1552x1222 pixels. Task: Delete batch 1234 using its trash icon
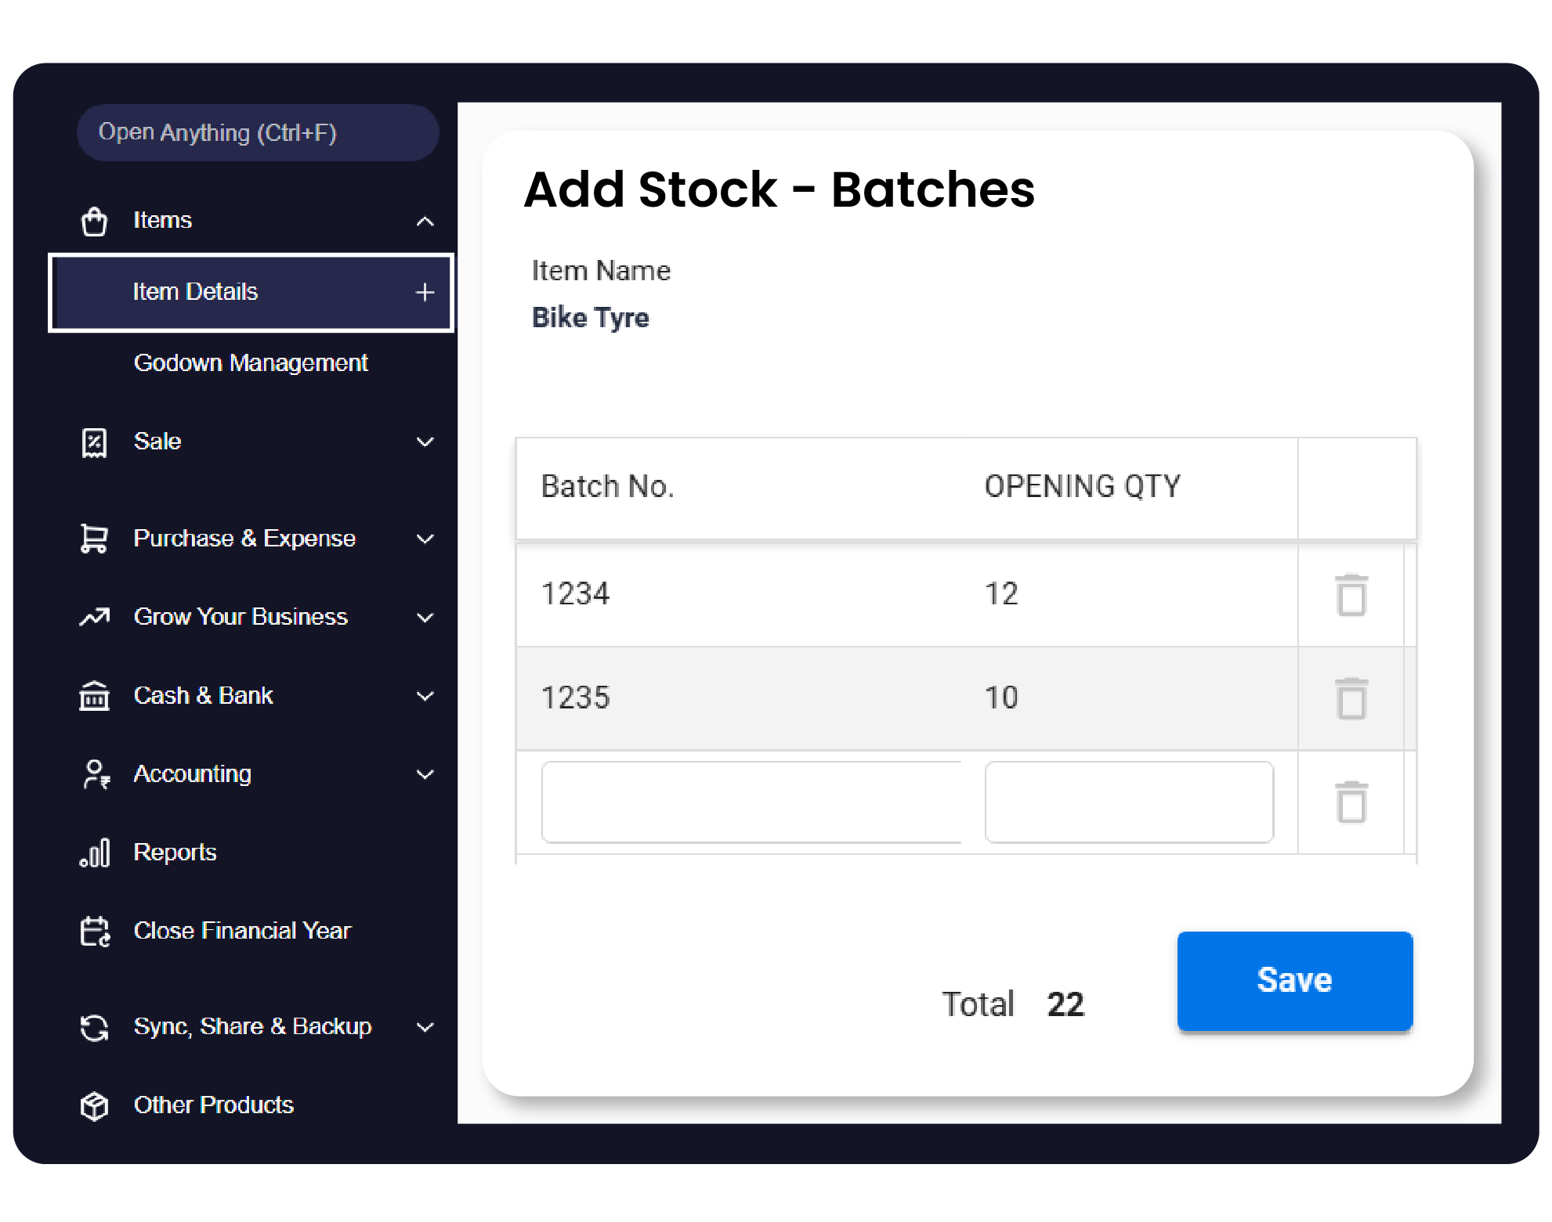point(1351,595)
